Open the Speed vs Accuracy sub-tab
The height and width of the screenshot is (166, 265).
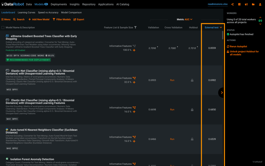pos(48,13)
